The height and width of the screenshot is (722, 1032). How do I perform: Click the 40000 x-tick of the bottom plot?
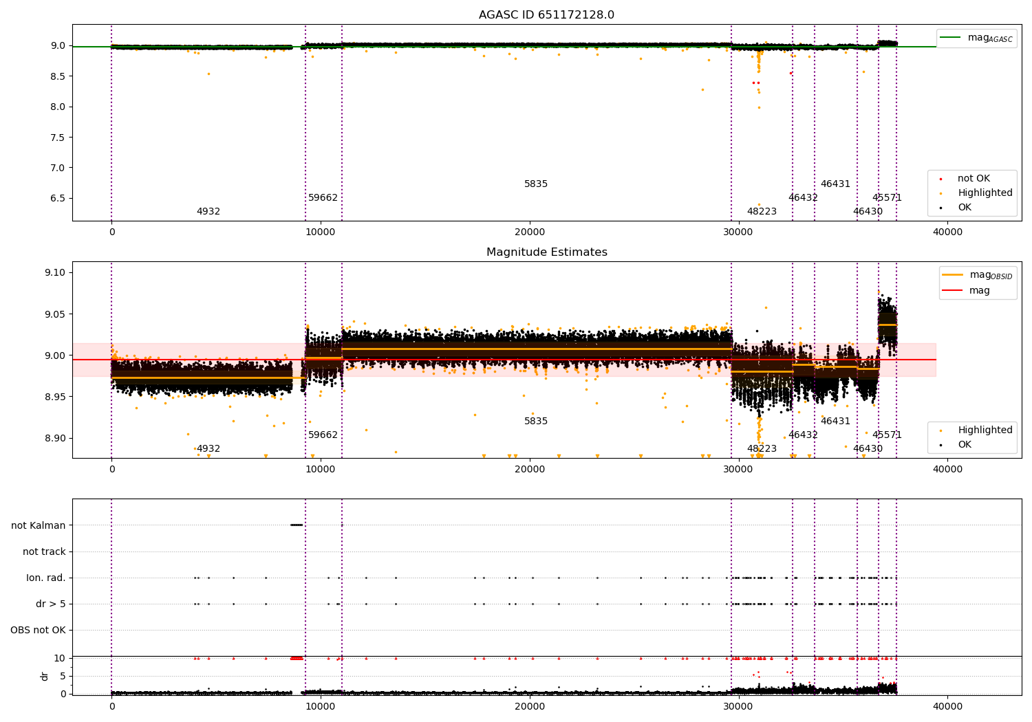[947, 706]
